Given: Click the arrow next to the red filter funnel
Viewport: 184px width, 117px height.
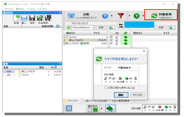Looking at the screenshot, I should click(x=129, y=16).
